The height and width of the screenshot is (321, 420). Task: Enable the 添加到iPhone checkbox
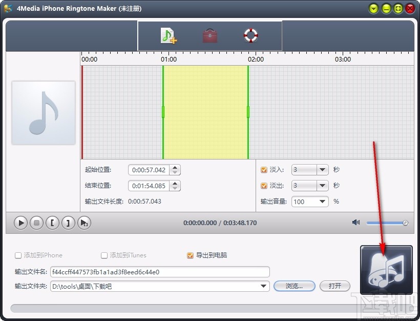[18, 255]
